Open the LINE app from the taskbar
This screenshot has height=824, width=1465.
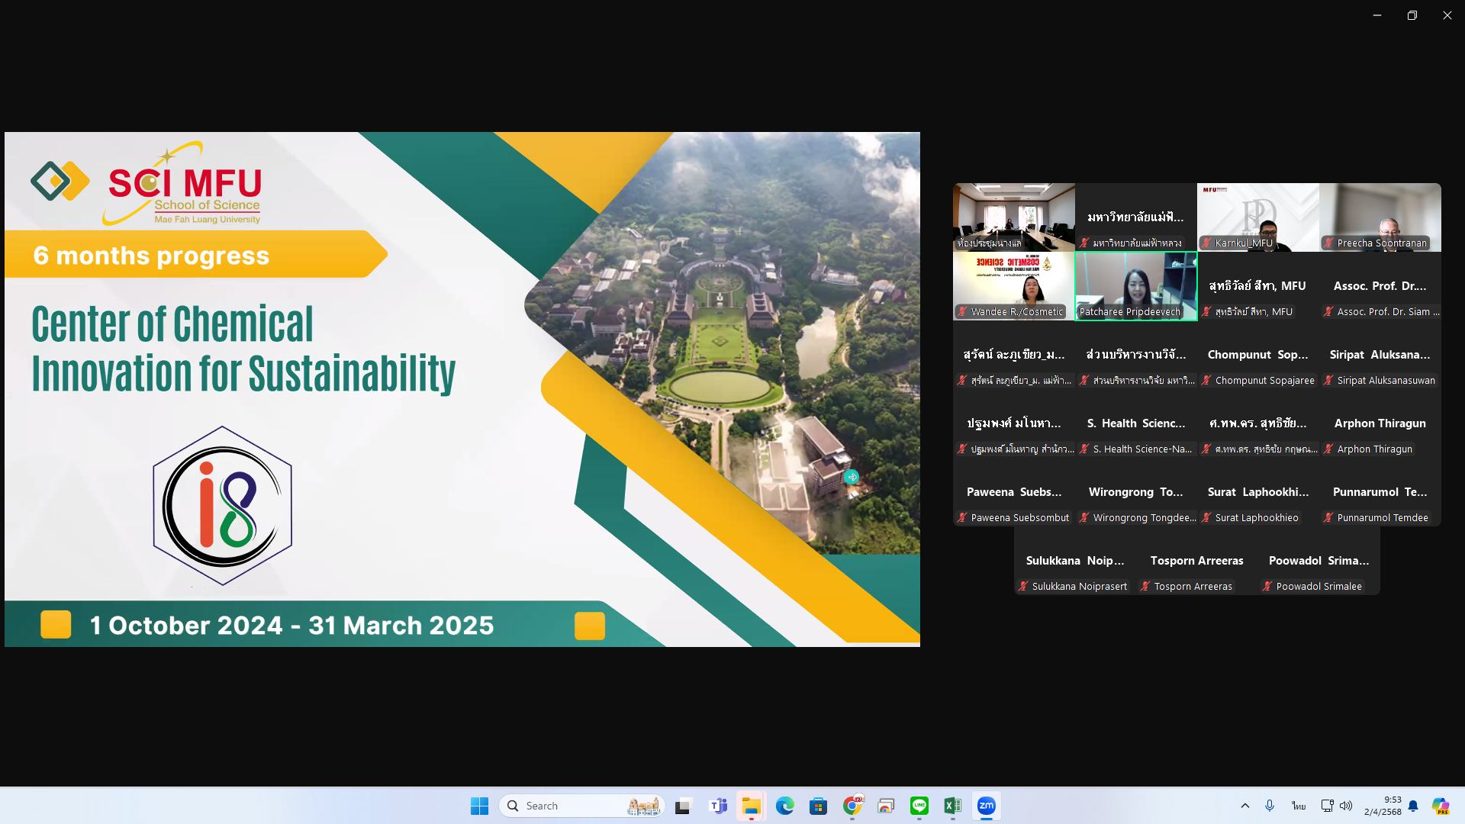click(919, 806)
